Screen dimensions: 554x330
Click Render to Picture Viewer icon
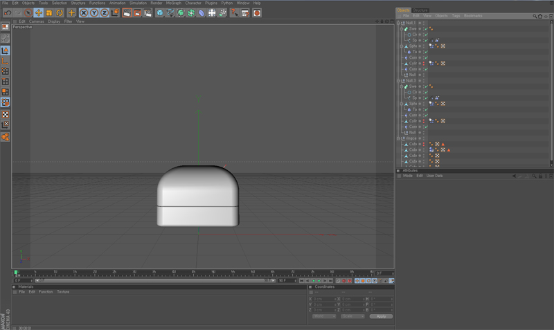point(137,13)
